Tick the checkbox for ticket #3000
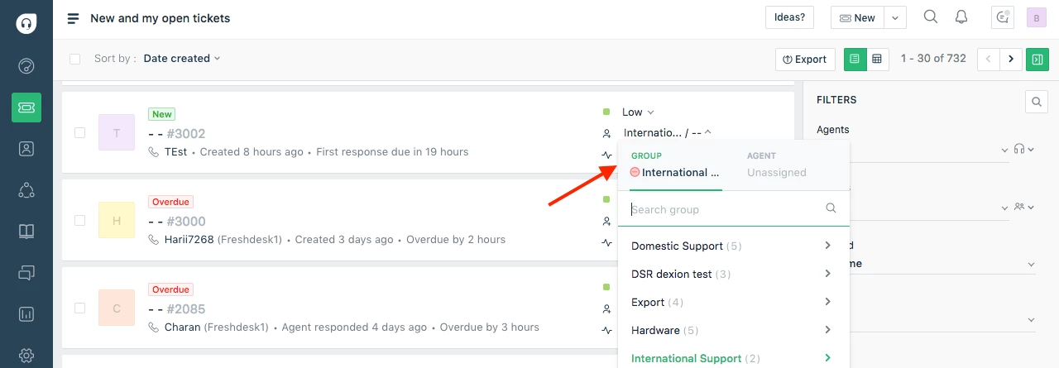 79,220
